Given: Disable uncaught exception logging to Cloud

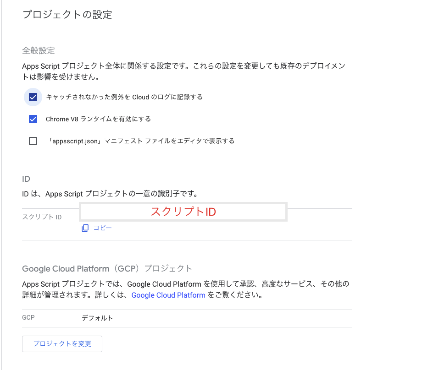Looking at the screenshot, I should [x=33, y=97].
